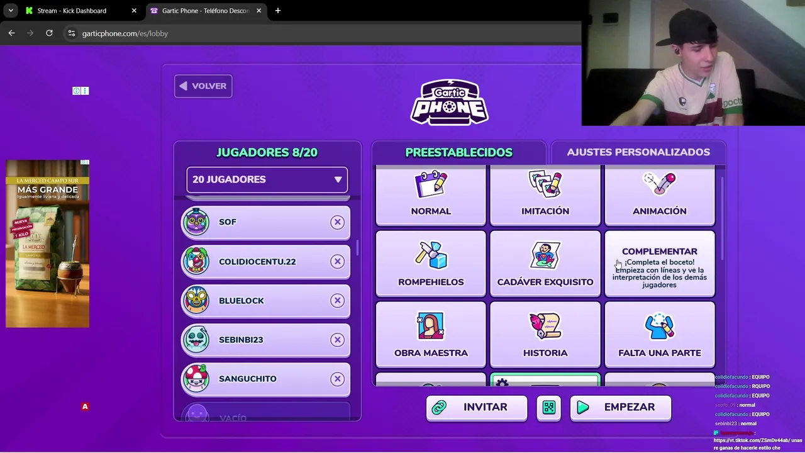Click the Jugadores 8/20 header
Image resolution: width=805 pixels, height=453 pixels.
267,152
